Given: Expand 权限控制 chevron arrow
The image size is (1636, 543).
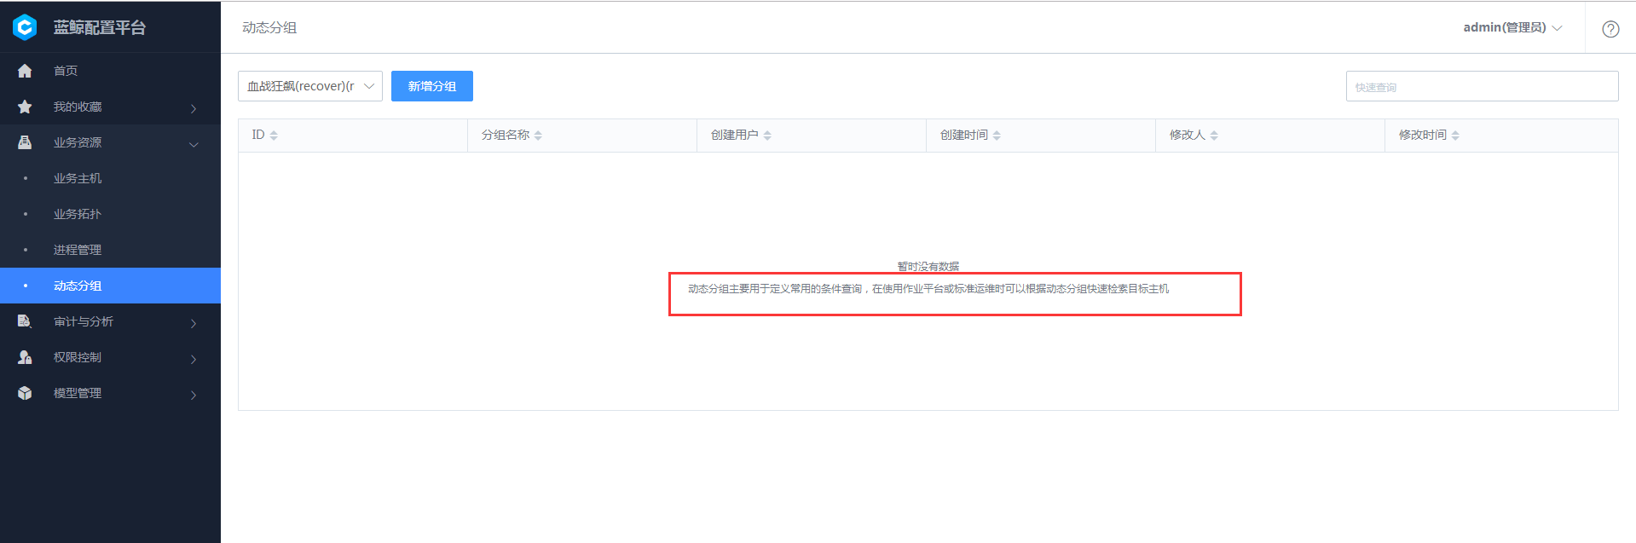Looking at the screenshot, I should pos(194,359).
